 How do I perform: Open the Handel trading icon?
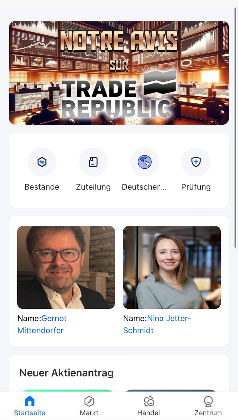(x=149, y=401)
